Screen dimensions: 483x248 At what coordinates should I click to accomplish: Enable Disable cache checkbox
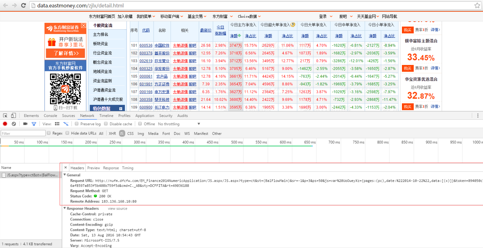click(x=106, y=124)
